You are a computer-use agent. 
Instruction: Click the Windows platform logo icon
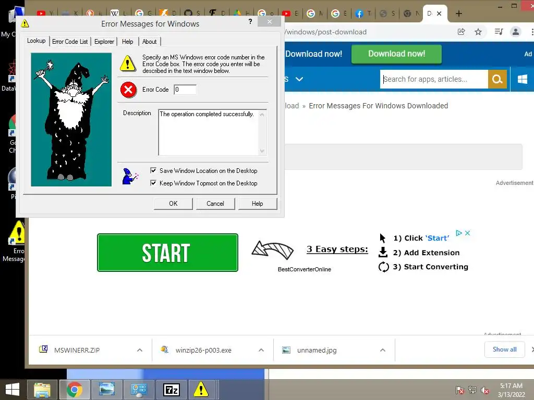tap(522, 79)
